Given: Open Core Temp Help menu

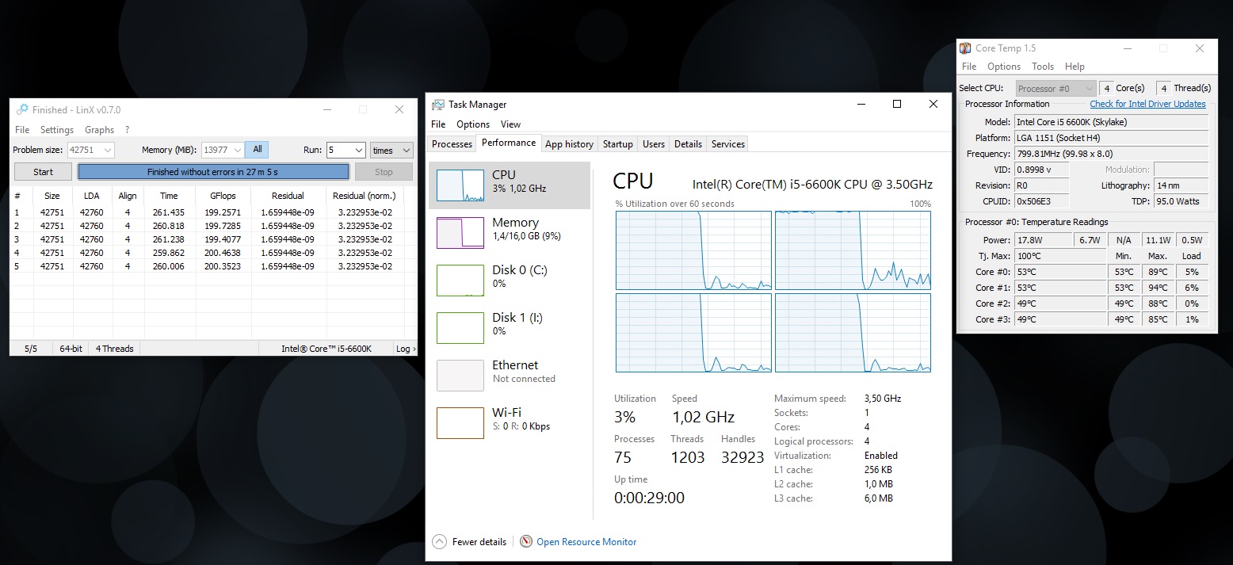Looking at the screenshot, I should click(1075, 67).
